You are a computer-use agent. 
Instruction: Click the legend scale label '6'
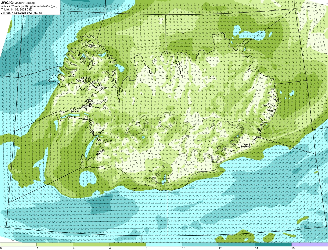[110, 248]
